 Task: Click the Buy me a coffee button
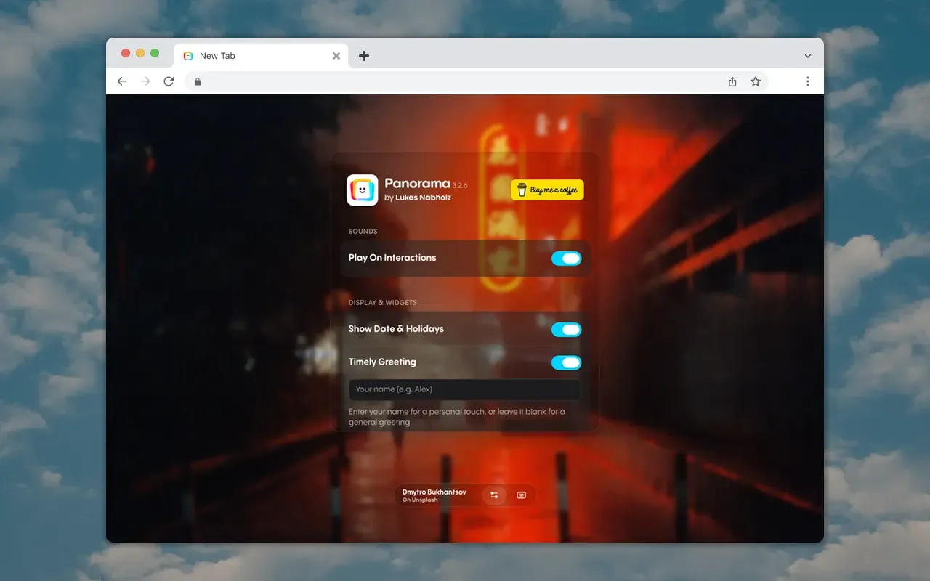pyautogui.click(x=547, y=190)
